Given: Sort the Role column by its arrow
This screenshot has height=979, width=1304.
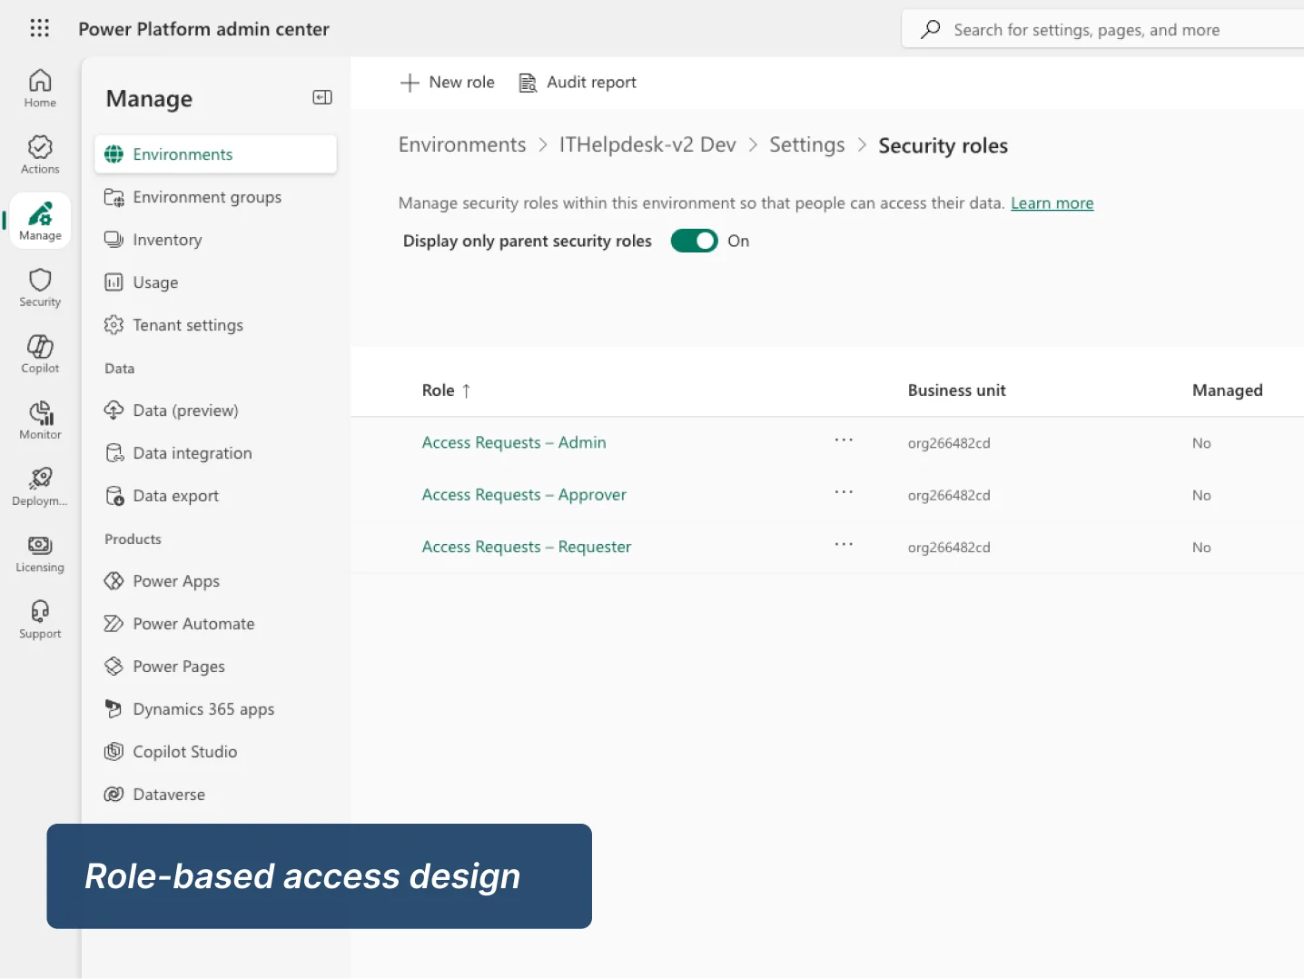Looking at the screenshot, I should pyautogui.click(x=469, y=390).
